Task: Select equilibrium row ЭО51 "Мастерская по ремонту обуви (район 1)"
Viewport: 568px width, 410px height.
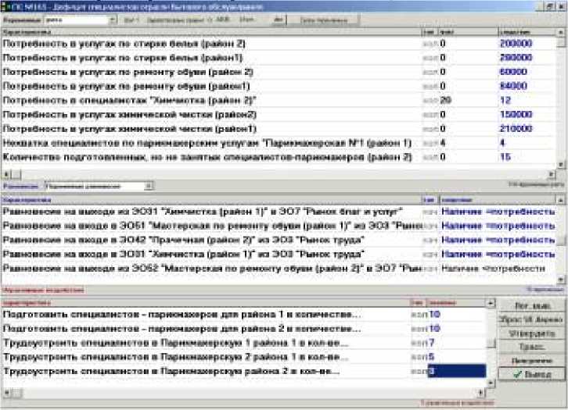Action: pos(279,226)
